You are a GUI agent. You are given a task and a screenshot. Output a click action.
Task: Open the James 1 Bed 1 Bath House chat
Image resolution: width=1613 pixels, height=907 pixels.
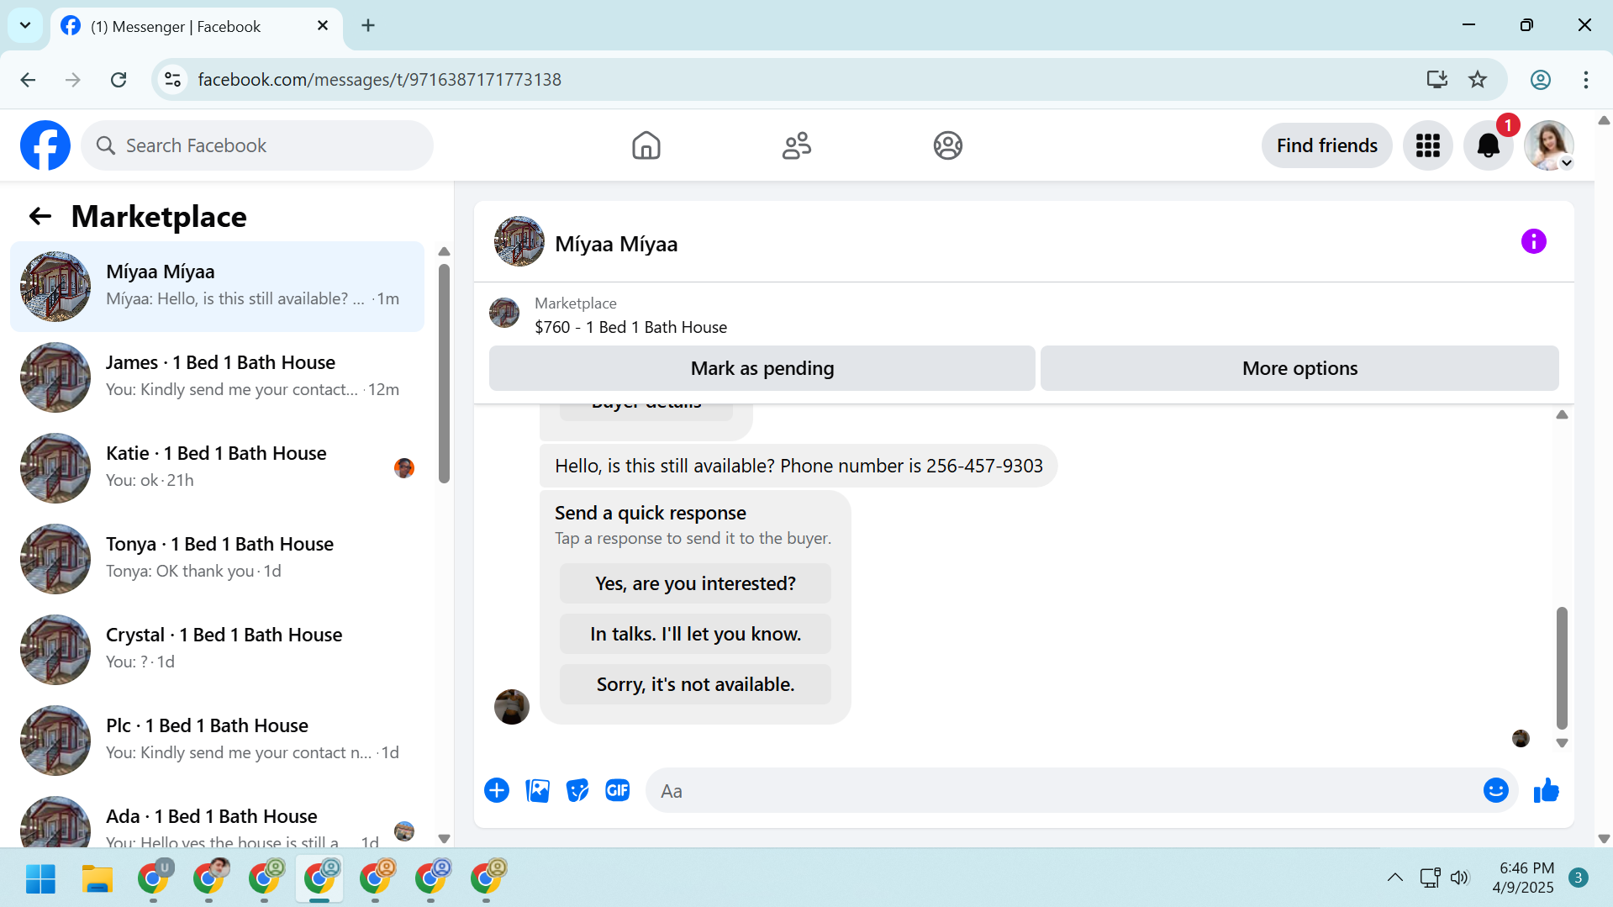[218, 377]
